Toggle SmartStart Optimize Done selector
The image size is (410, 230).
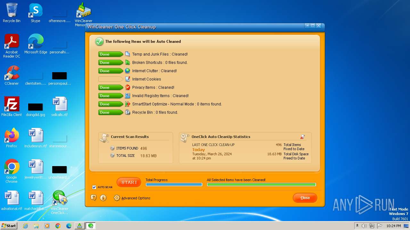111,104
